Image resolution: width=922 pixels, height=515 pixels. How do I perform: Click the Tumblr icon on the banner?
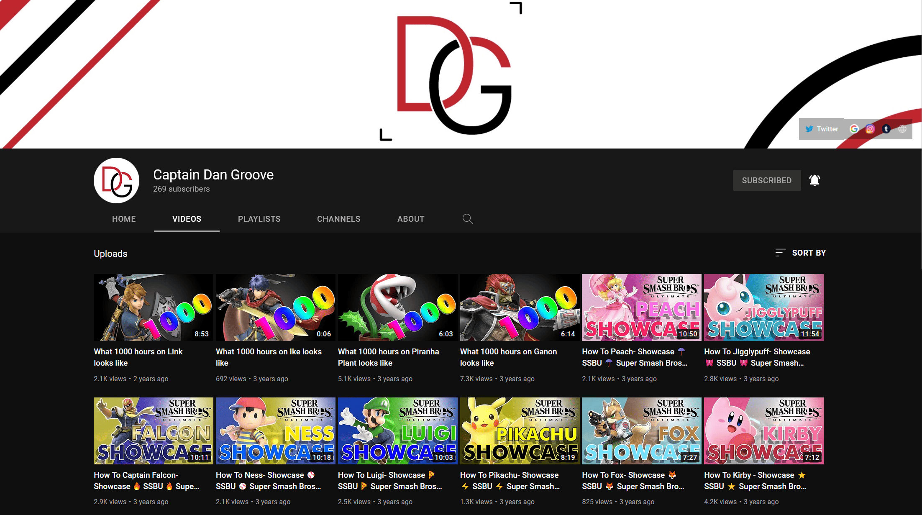coord(886,129)
